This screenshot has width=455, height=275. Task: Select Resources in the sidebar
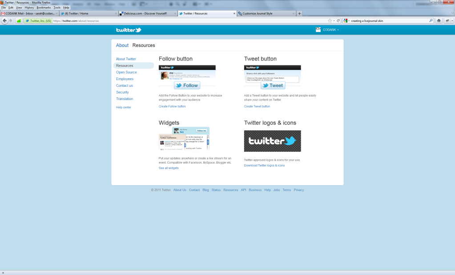133,65
